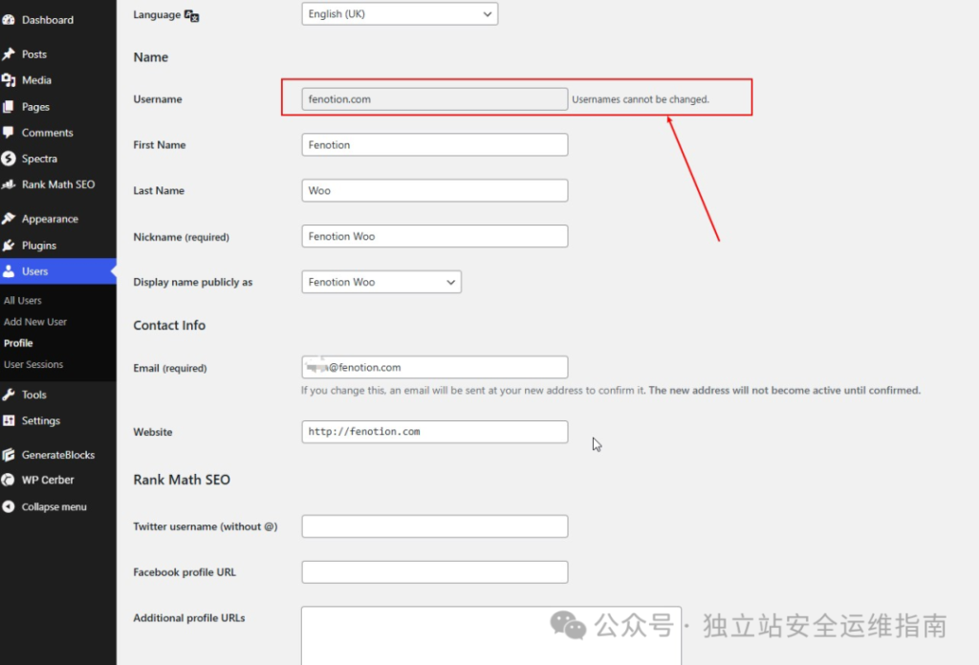Click the Settings sliders icon

coord(9,420)
